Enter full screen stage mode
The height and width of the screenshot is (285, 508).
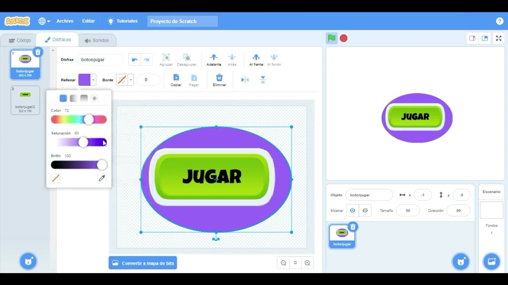[x=499, y=38]
